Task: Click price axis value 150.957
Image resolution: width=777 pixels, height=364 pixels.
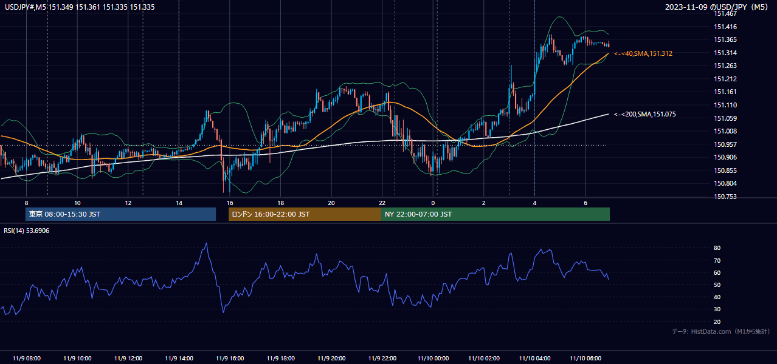Action: click(x=725, y=144)
